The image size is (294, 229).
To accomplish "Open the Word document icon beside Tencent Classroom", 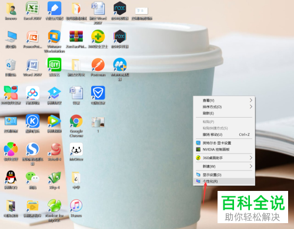I will pos(76,93).
